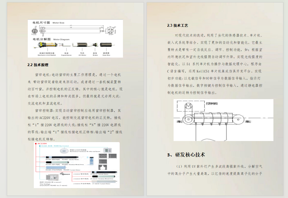Viewport: 288px width, 198px height.
Task: Click the line "交流电机和直流电机。"
Action: (45, 104)
